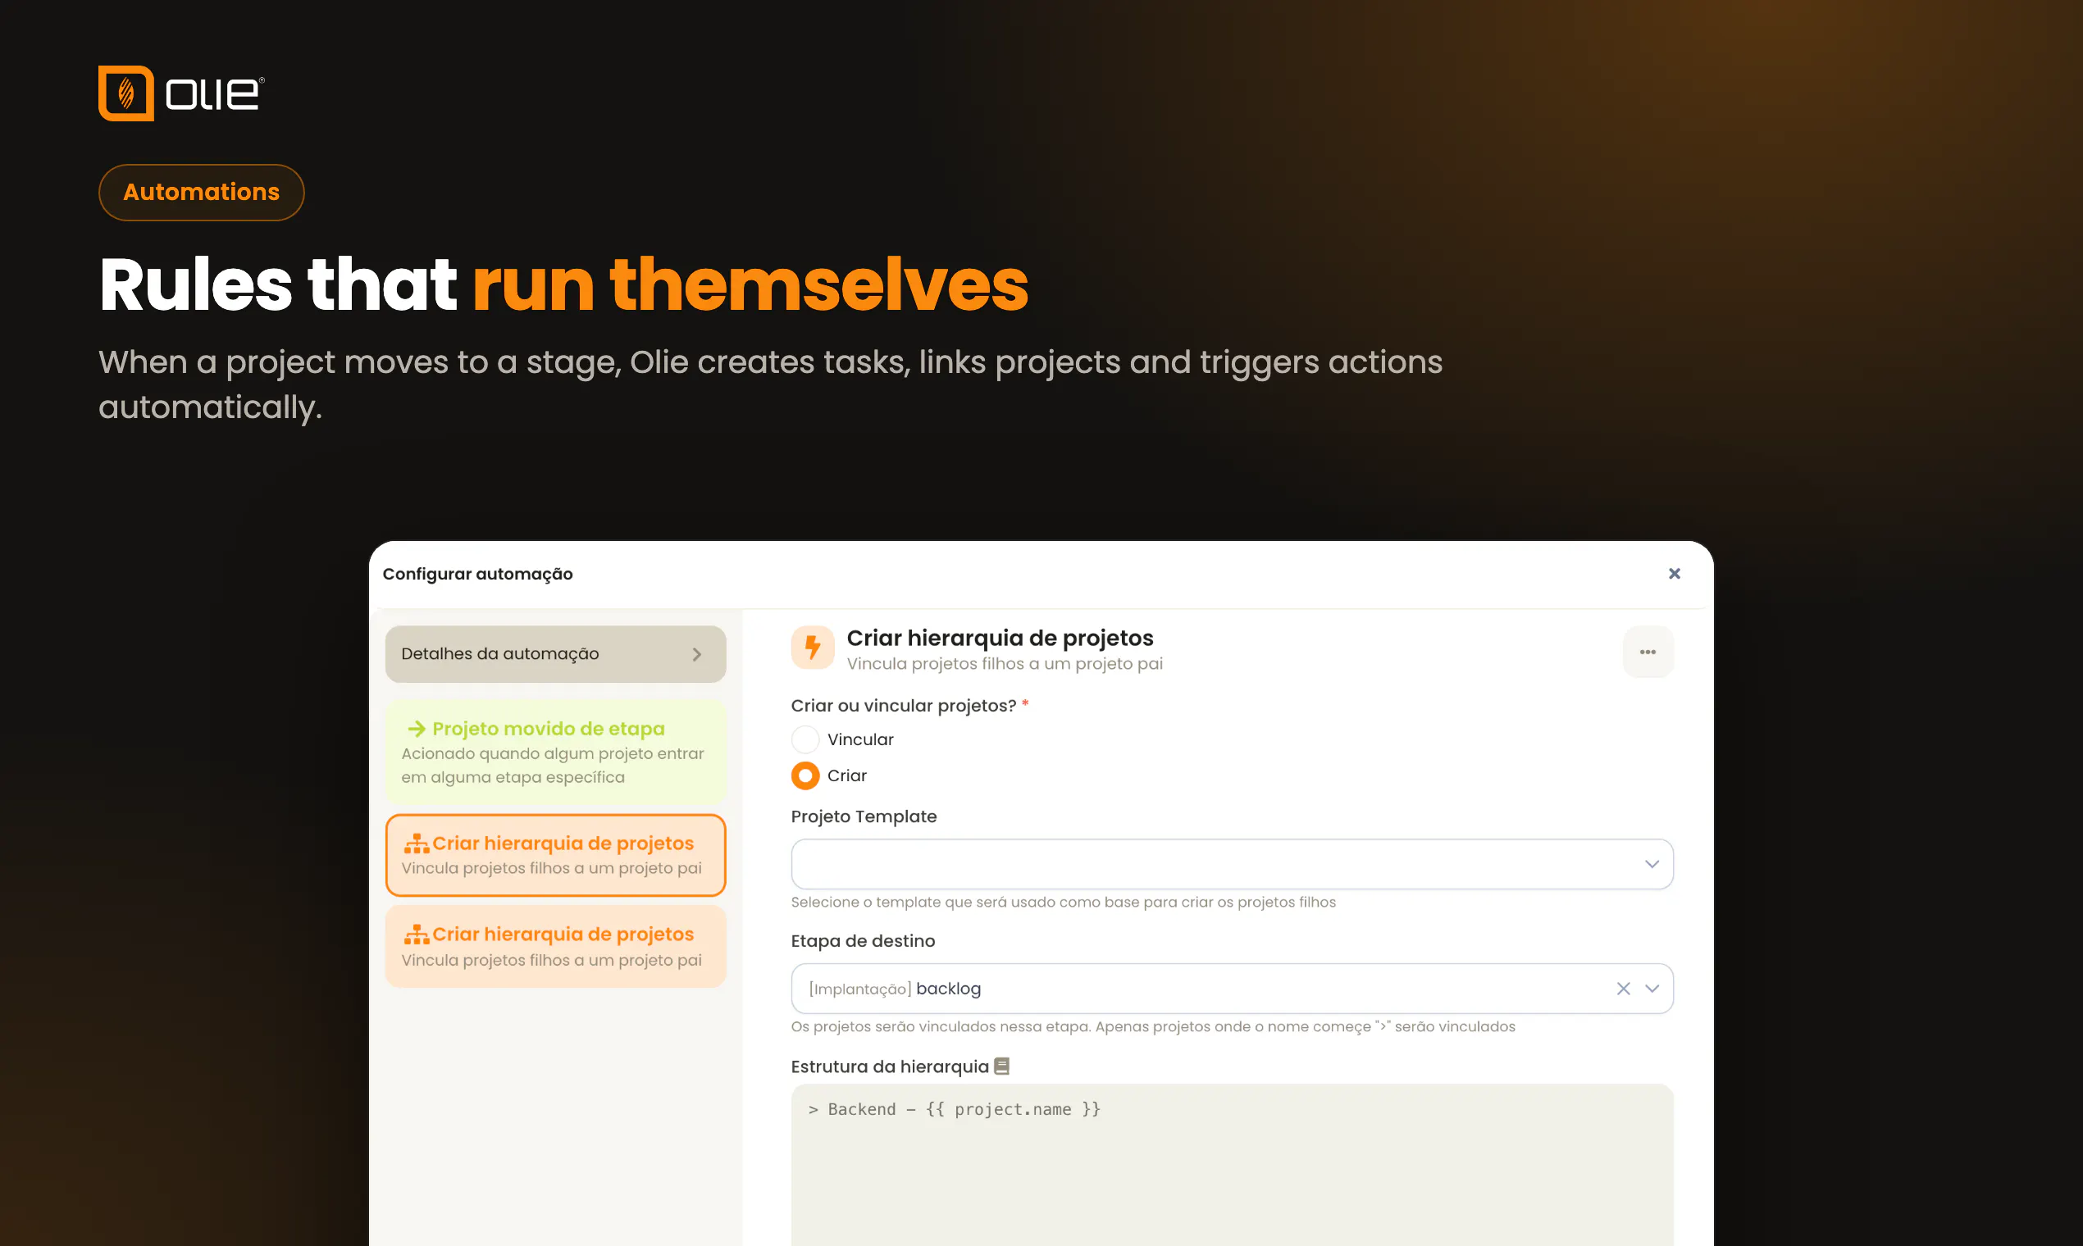Open the Estrutura da hierarquia documentation icon

(1001, 1066)
